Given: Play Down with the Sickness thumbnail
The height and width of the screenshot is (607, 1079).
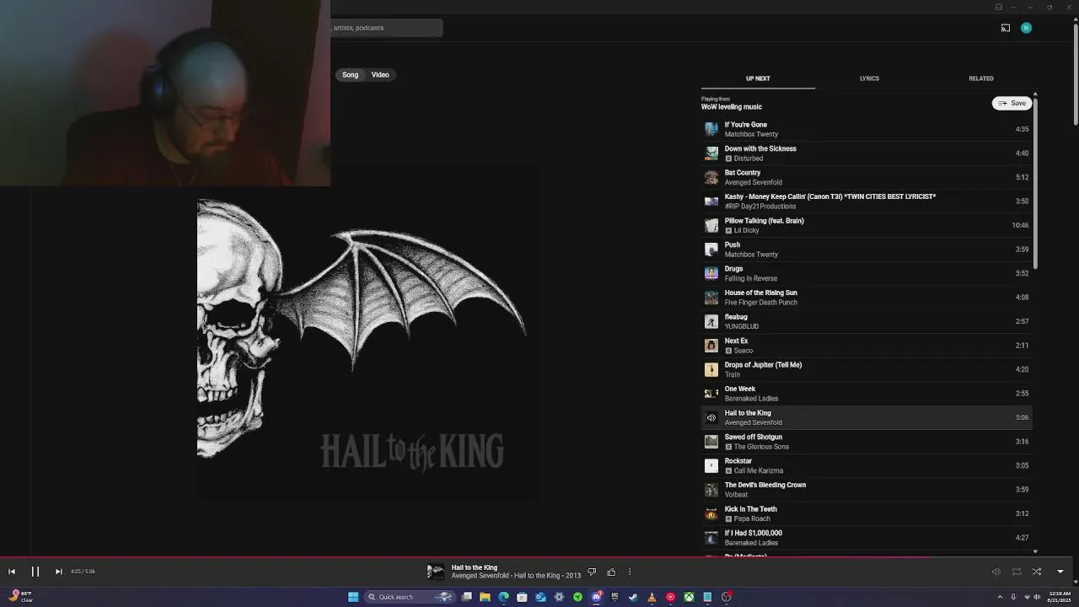Looking at the screenshot, I should tap(711, 153).
